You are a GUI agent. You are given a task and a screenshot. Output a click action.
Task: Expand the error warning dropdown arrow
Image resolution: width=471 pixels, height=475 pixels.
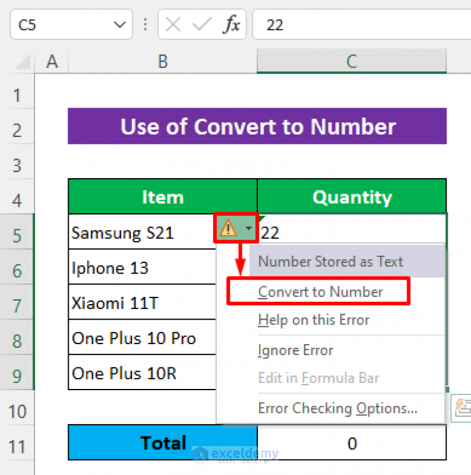click(x=247, y=229)
